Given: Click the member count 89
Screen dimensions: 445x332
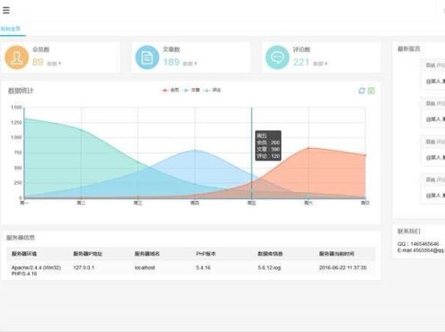Looking at the screenshot, I should (38, 62).
